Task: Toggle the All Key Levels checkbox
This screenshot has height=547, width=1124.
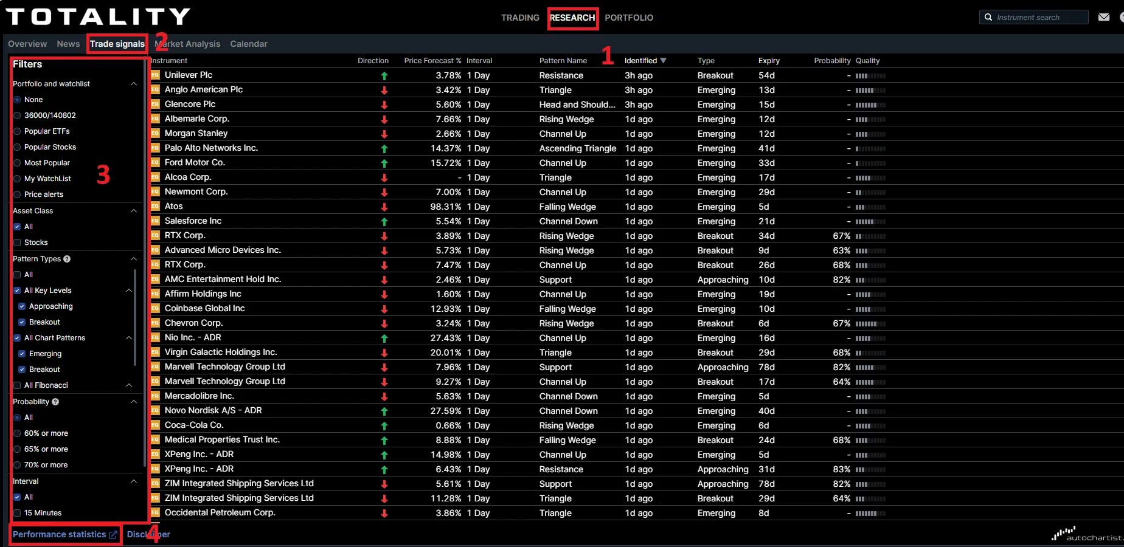Action: (17, 291)
